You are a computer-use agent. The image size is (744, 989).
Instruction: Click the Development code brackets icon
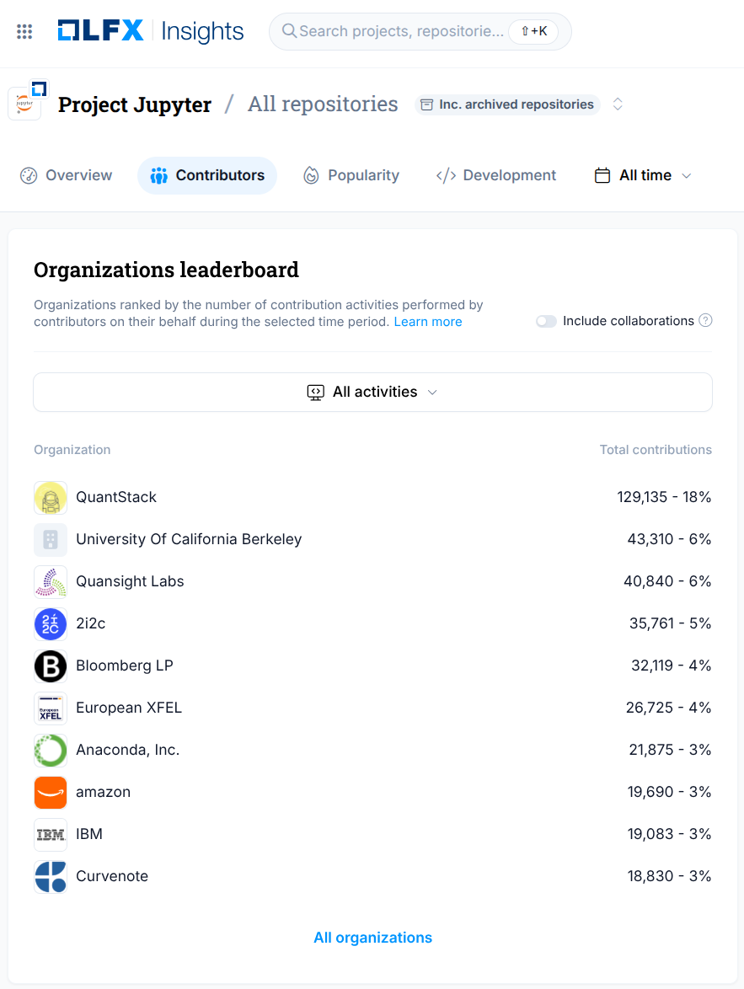pyautogui.click(x=447, y=175)
